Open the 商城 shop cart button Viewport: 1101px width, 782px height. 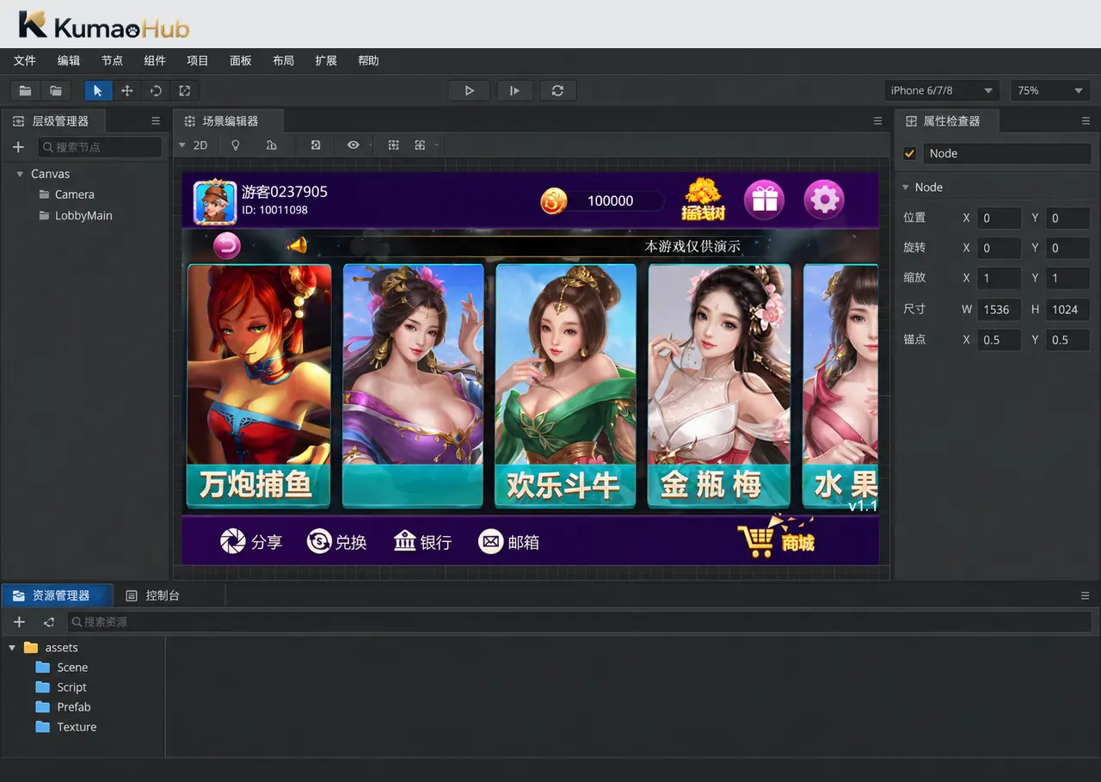776,537
